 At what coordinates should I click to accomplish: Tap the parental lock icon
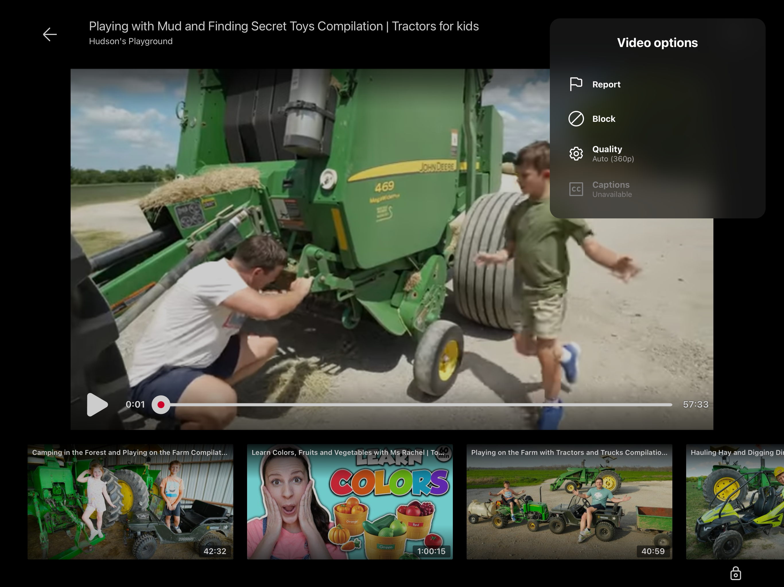tap(736, 573)
